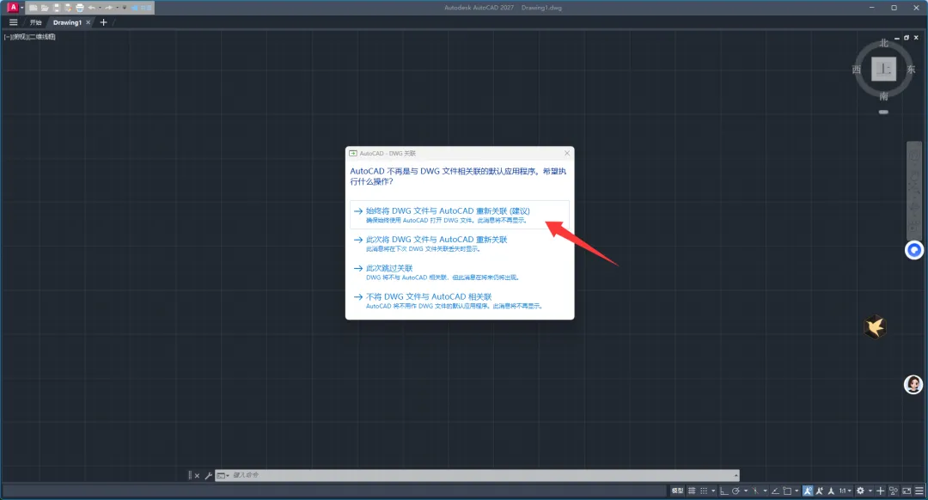Click the blue circular assistant icon
Viewport: 928px width, 500px height.
point(914,250)
